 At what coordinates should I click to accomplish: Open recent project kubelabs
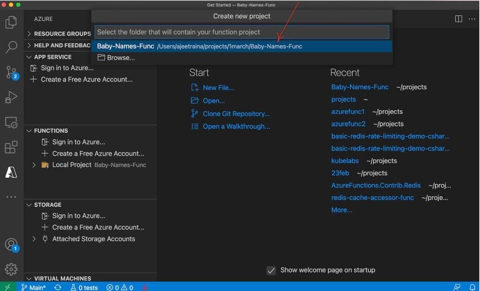click(345, 161)
